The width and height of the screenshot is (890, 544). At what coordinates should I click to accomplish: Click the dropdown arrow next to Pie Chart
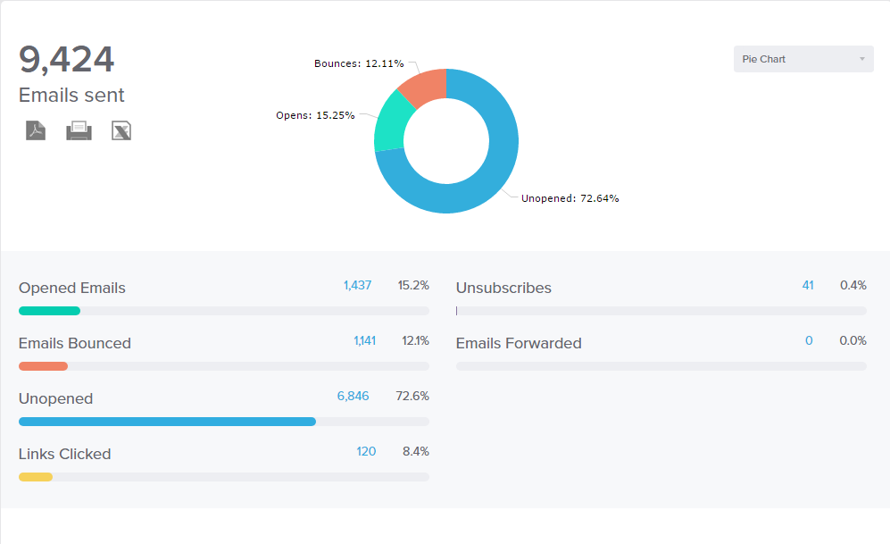862,58
